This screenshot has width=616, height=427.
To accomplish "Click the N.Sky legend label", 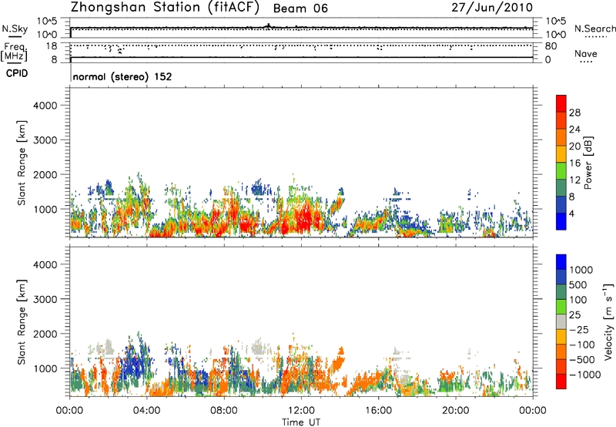I will click(15, 29).
